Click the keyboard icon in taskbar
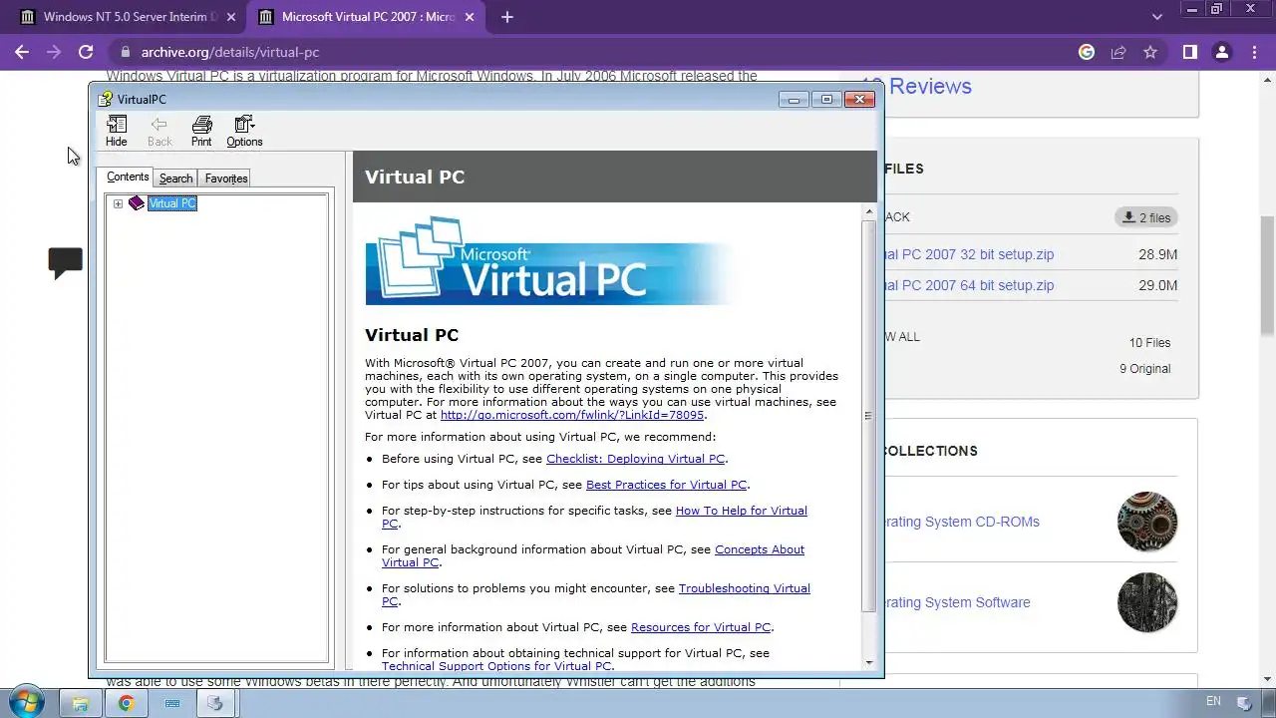 (x=171, y=703)
